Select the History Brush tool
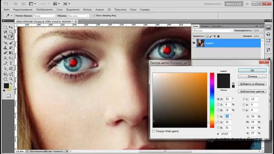This screenshot has width=274, height=154. [11, 47]
